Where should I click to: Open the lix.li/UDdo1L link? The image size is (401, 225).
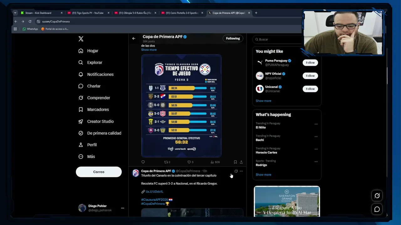coord(154,192)
